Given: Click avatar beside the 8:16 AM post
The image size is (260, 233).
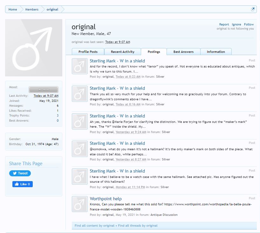Looking at the screenshot, I should (79, 94).
